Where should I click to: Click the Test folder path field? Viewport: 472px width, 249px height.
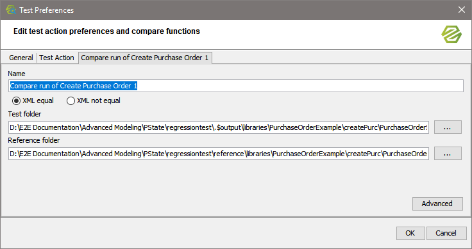tap(219, 127)
